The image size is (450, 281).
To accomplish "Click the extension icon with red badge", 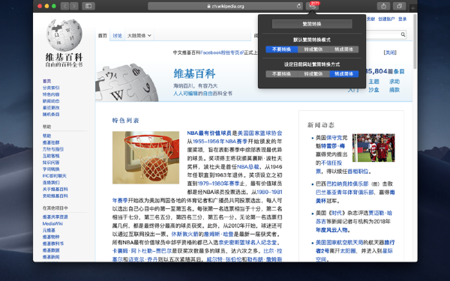I will [312, 6].
